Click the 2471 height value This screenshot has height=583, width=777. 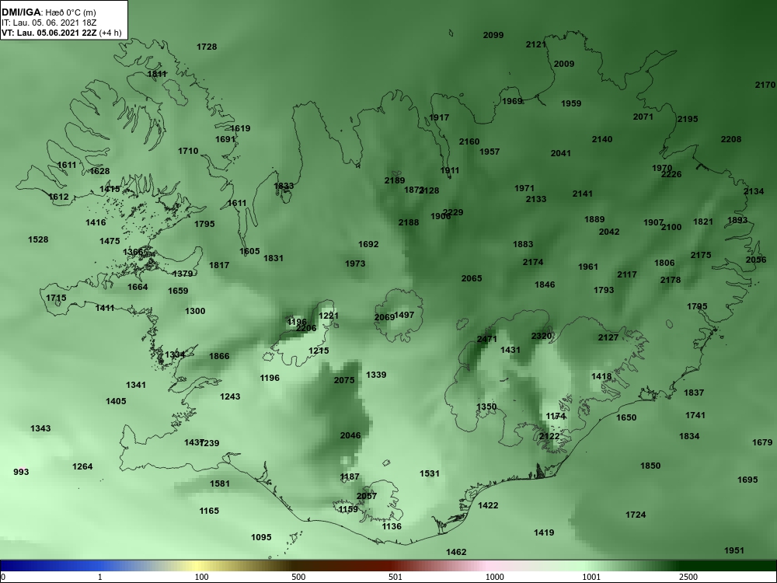click(486, 339)
